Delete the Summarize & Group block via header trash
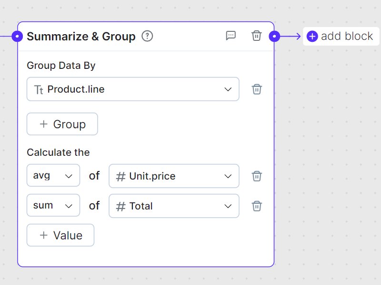381x285 pixels. [257, 36]
